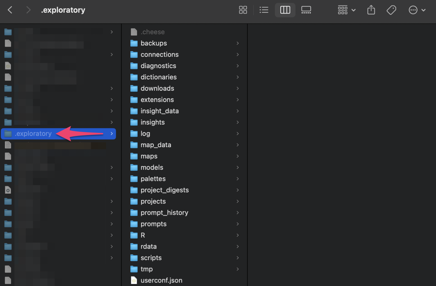Select the log folder name
The width and height of the screenshot is (436, 286).
pos(145,134)
